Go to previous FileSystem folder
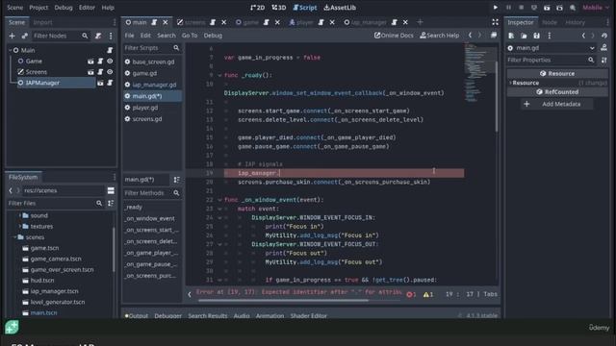Viewport: 616px width, 346px height. [11, 190]
